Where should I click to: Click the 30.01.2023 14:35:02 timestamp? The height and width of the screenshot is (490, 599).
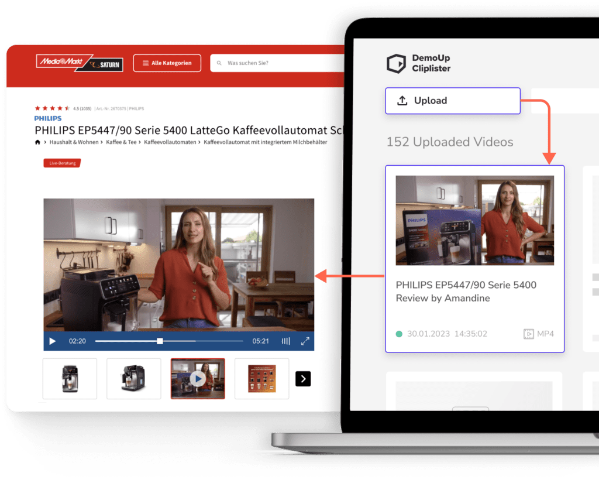(447, 334)
